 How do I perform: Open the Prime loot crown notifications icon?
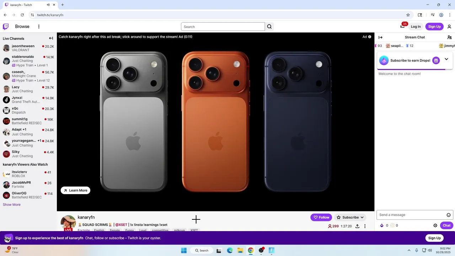coord(403,26)
